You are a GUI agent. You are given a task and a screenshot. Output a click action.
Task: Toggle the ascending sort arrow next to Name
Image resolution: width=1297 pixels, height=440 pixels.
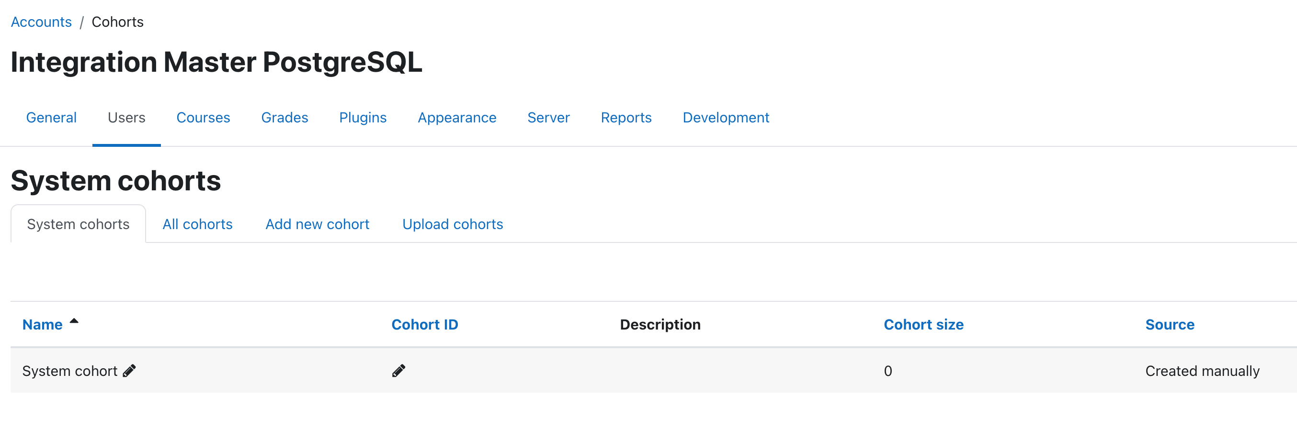(74, 321)
